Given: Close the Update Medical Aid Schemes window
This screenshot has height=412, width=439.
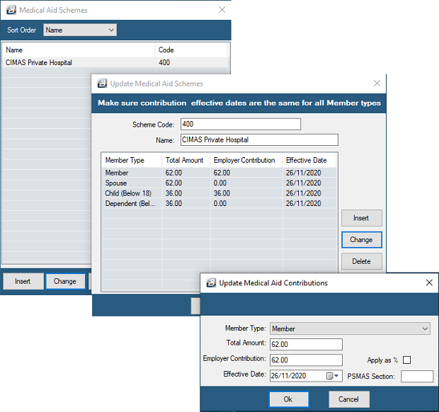Looking at the screenshot, I should point(377,83).
